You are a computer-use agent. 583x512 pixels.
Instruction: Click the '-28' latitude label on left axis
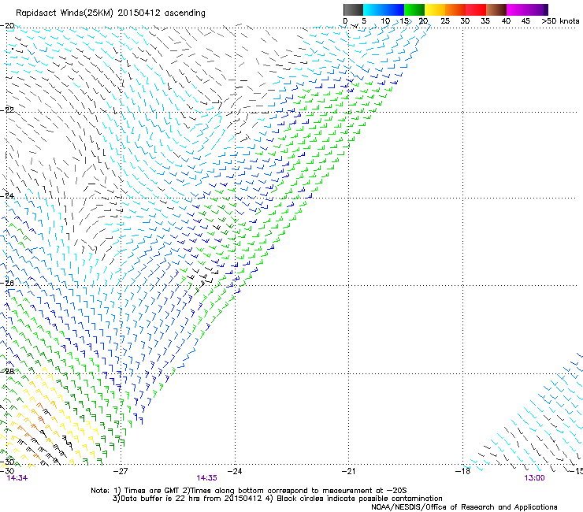pyautogui.click(x=7, y=371)
